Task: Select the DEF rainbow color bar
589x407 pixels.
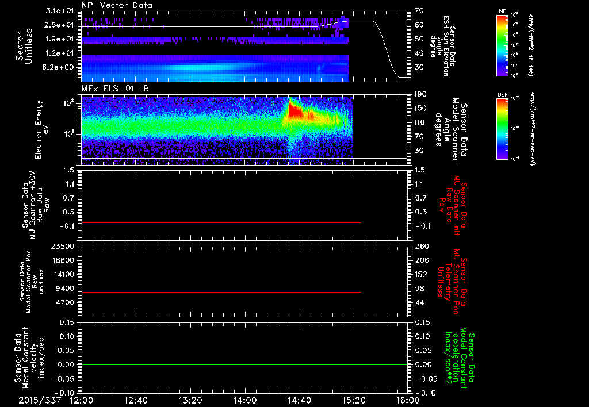Action: [x=502, y=129]
